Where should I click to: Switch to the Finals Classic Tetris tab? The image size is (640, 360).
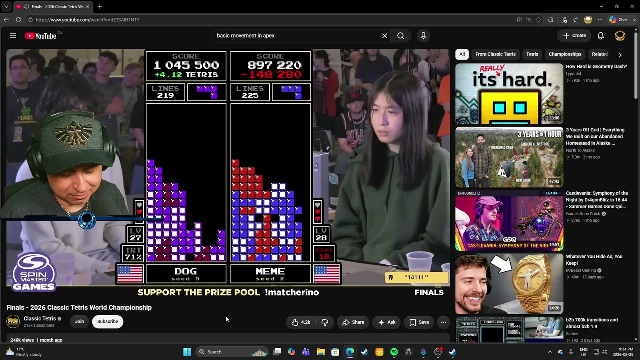53,7
